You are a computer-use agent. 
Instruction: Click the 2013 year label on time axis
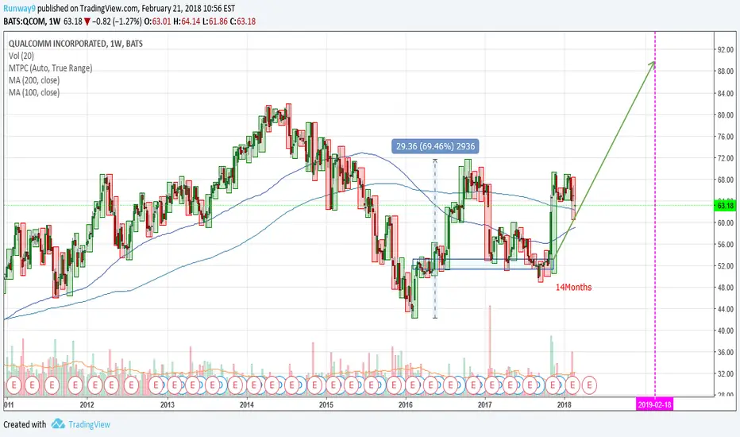click(x=167, y=405)
